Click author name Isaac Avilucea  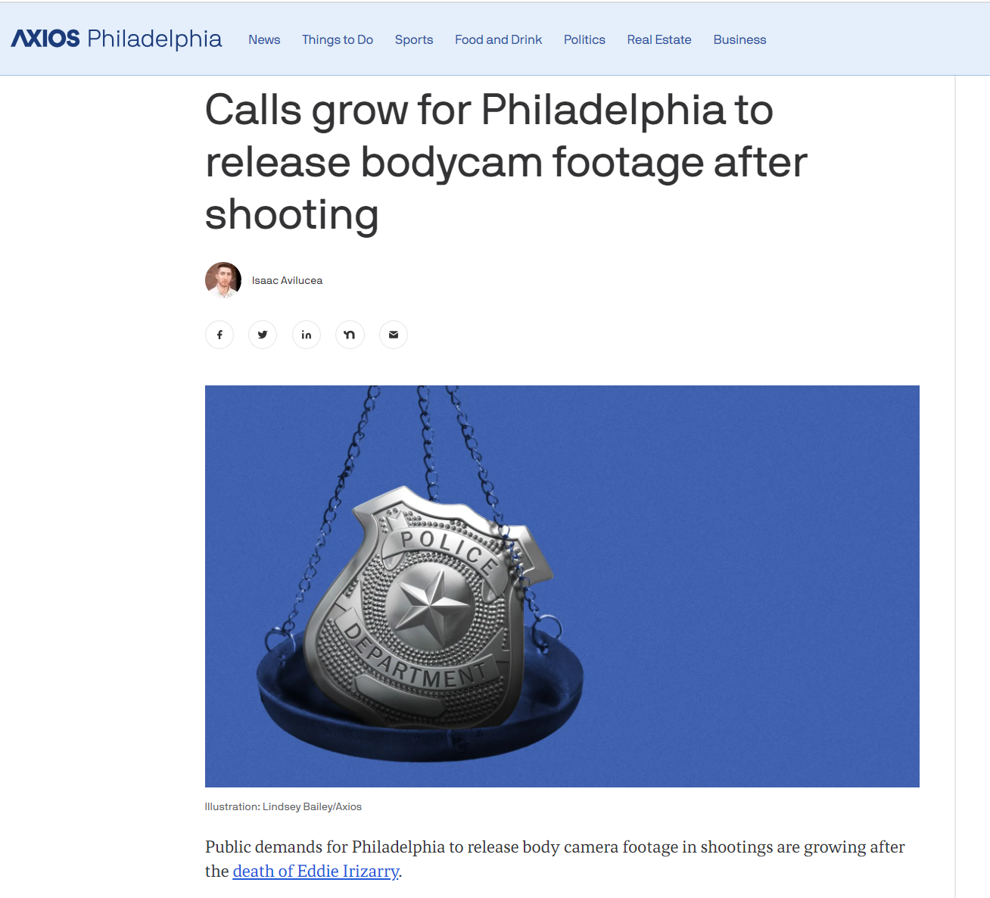(287, 280)
